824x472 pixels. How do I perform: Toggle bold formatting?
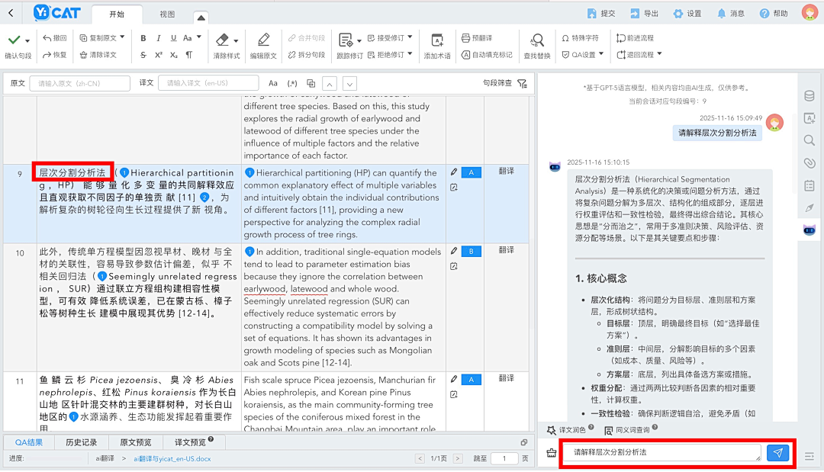click(x=143, y=37)
